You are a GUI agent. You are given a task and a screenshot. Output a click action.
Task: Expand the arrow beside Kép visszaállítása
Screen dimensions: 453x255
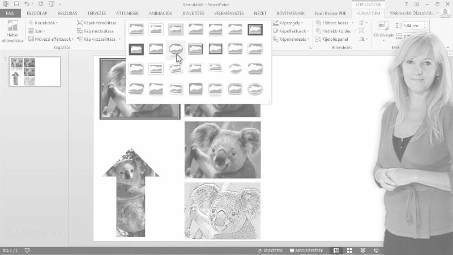119,39
